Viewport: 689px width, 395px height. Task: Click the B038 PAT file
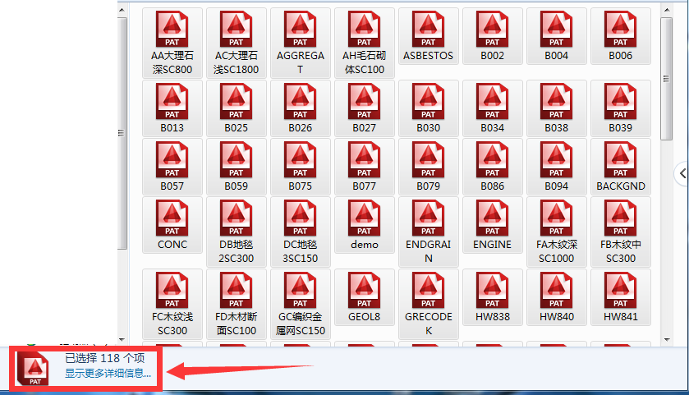click(556, 108)
